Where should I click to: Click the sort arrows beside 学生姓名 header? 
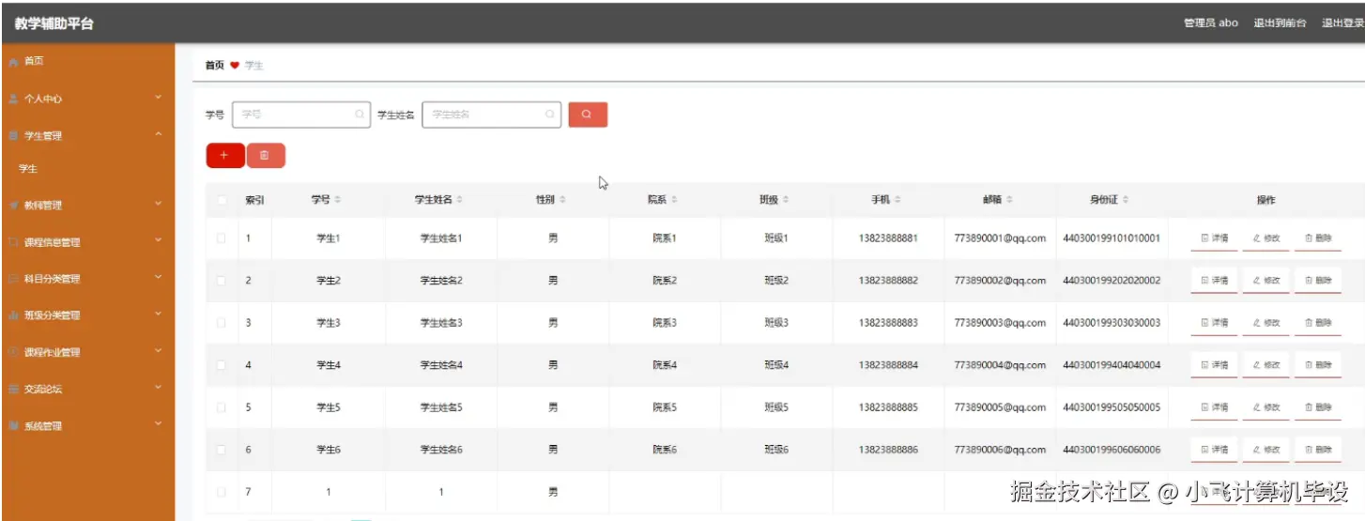coord(460,200)
